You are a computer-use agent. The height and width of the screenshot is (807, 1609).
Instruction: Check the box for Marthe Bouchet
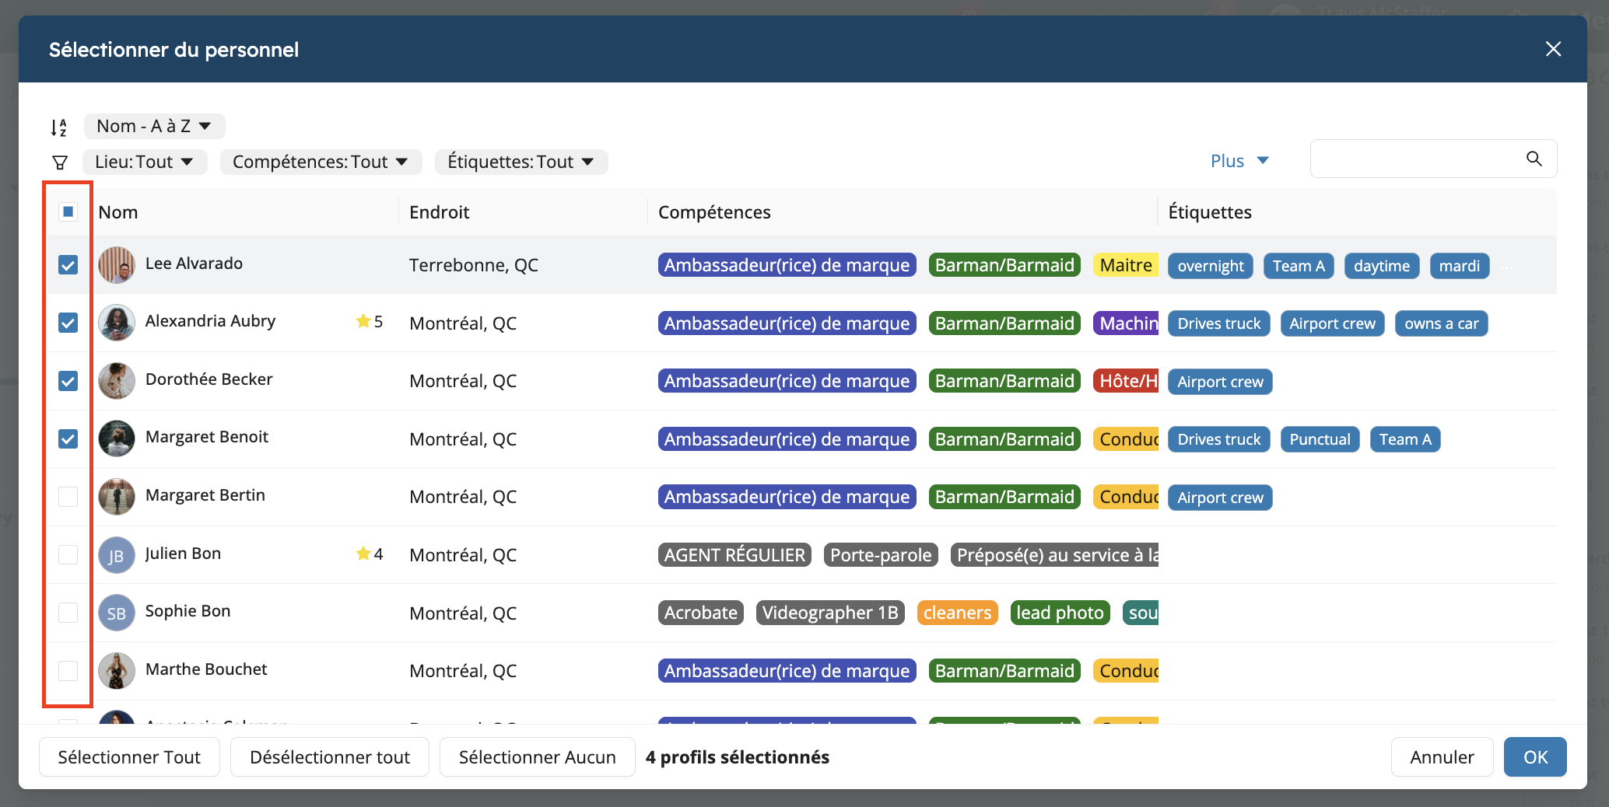pos(68,671)
